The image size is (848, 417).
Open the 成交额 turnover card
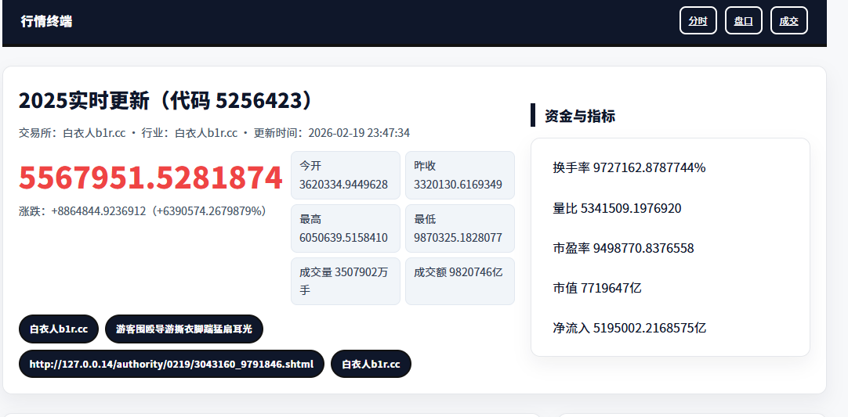coord(459,281)
